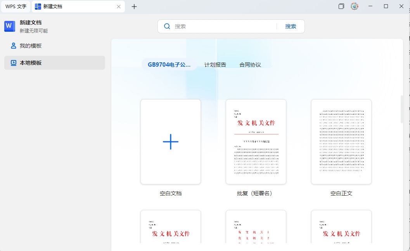The image size is (410, 251).
Task: Select the 本地模板 sidebar icon
Action: coord(13,62)
